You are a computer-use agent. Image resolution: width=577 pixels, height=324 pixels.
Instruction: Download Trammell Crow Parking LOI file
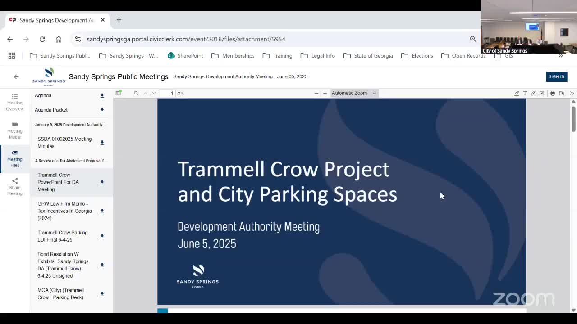[x=102, y=236]
